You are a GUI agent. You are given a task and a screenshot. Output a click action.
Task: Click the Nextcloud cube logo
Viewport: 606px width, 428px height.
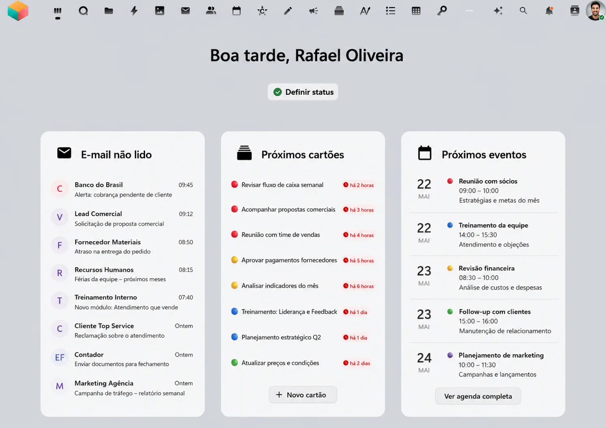click(x=18, y=11)
